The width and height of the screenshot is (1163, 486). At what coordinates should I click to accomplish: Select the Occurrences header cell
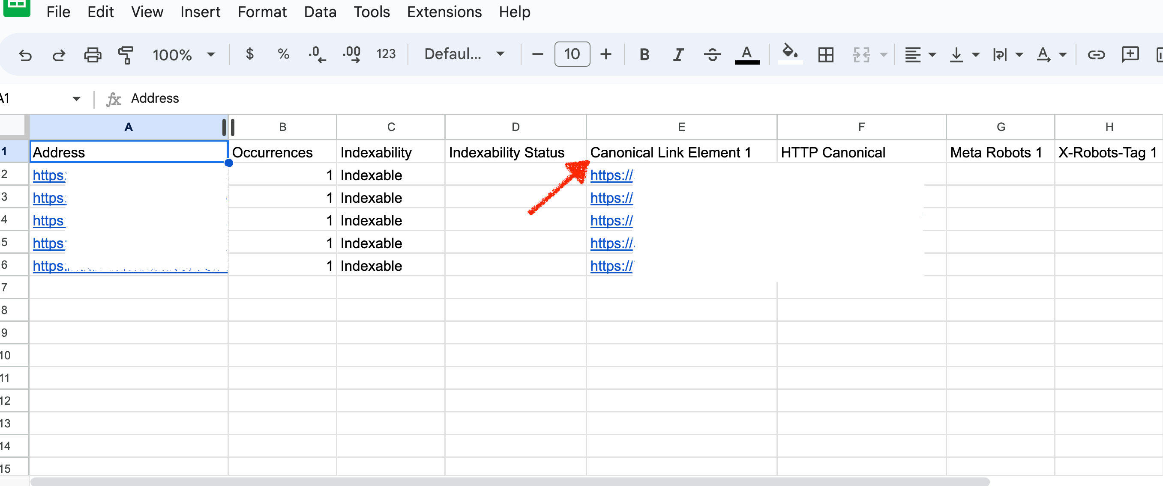pos(283,152)
